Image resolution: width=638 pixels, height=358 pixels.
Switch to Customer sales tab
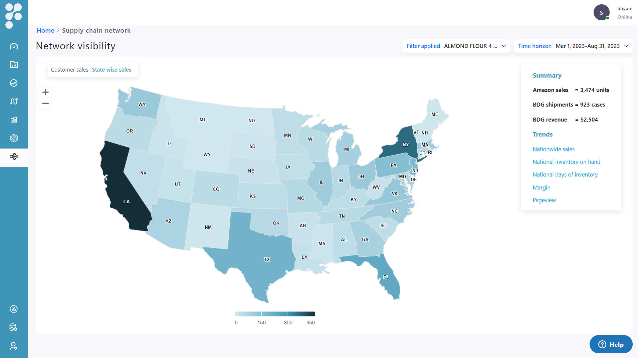point(69,70)
